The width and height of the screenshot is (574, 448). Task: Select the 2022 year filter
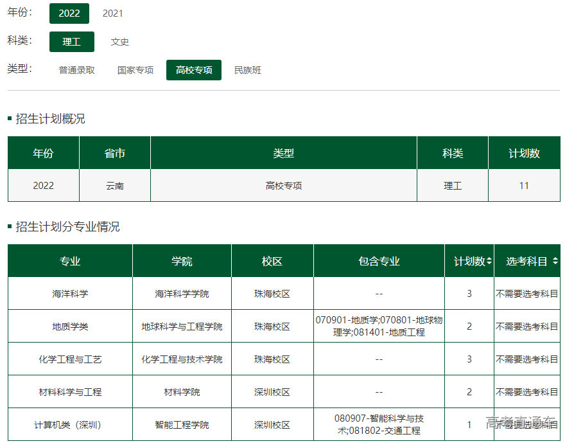click(69, 13)
